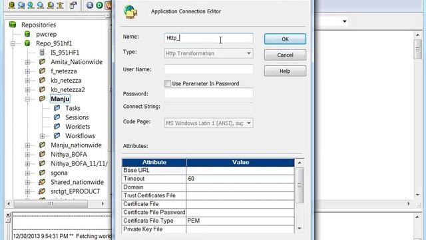Click workspace vertical scrollbar up arrow
This screenshot has width=426, height=240.
[417, 35]
